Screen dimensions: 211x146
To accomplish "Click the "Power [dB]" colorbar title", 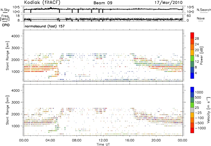I will tap(202, 56).
